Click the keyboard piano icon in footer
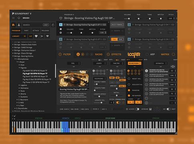Image resolution: width=194 pixels, height=144 pixels. click(150, 109)
